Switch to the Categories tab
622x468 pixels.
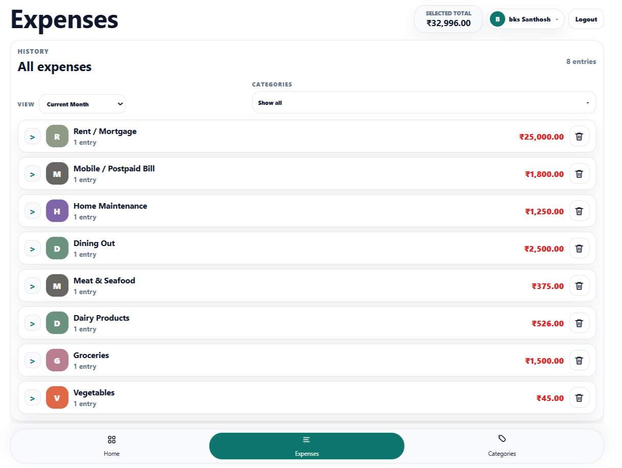tap(502, 446)
